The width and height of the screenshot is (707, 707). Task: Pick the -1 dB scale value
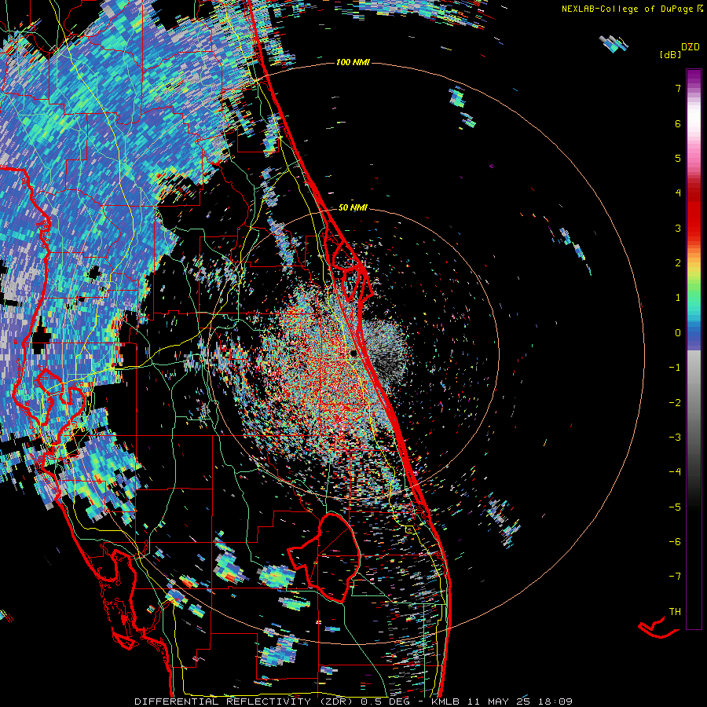pyautogui.click(x=675, y=368)
